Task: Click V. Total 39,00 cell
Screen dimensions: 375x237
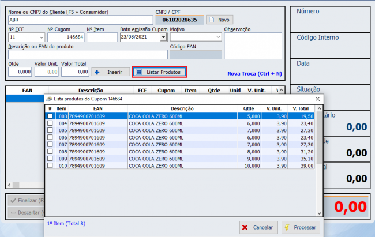Action: coord(301,165)
